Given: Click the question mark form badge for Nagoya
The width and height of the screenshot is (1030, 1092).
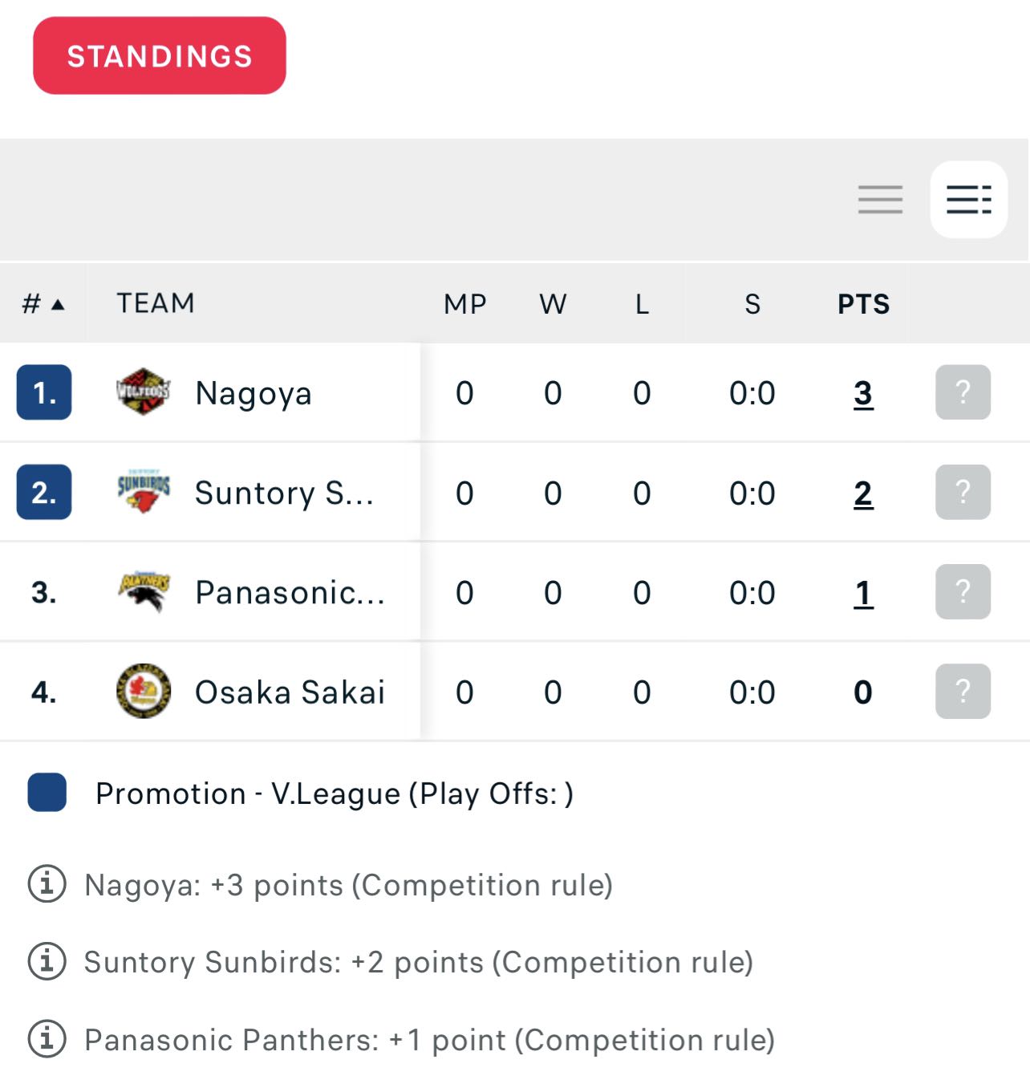Looking at the screenshot, I should [963, 392].
